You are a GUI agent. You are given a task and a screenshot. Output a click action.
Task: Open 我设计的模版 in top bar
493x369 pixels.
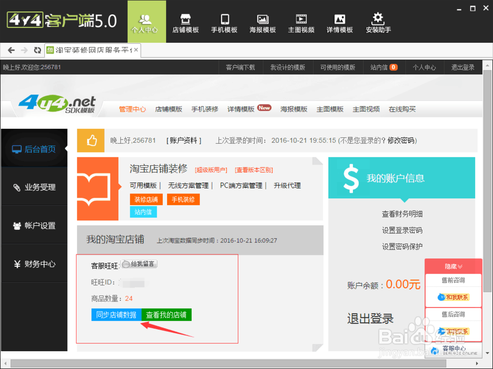[x=288, y=67]
